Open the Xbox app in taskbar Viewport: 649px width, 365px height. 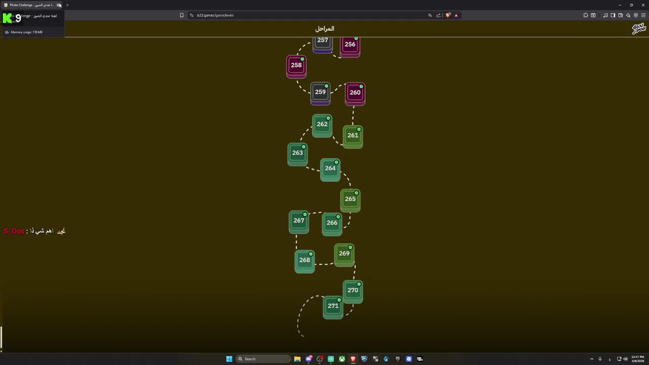pos(342,359)
